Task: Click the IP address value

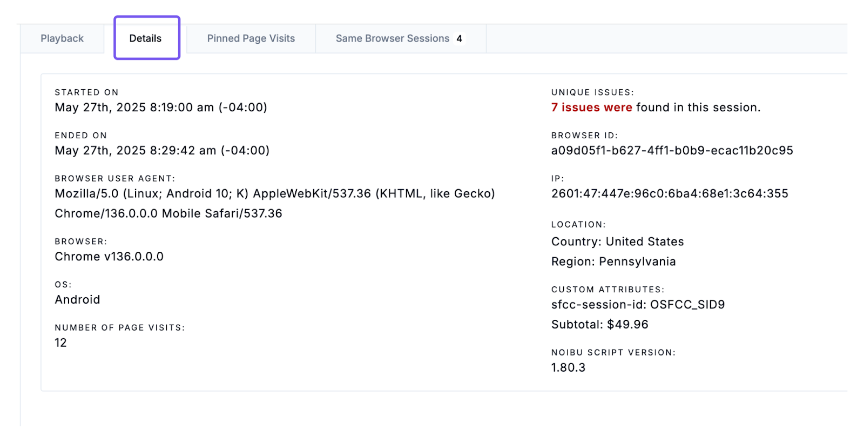Action: pos(670,193)
